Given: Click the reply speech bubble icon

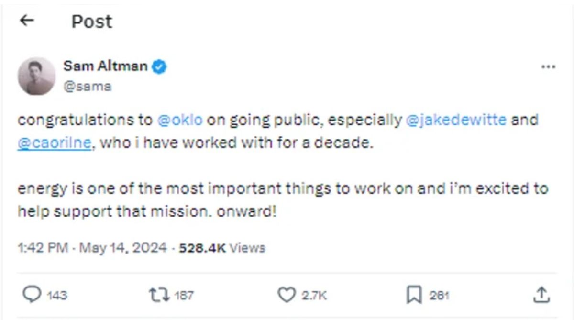Looking at the screenshot, I should pyautogui.click(x=32, y=295).
